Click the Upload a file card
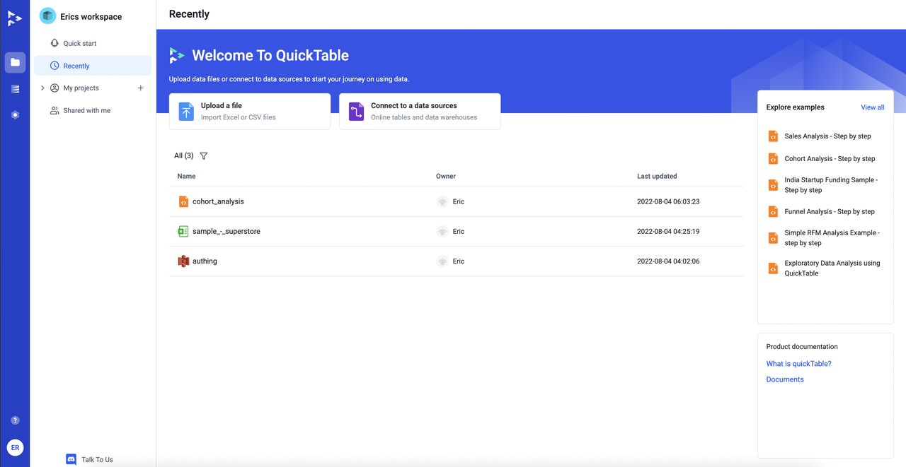The height and width of the screenshot is (467, 906). [x=250, y=112]
